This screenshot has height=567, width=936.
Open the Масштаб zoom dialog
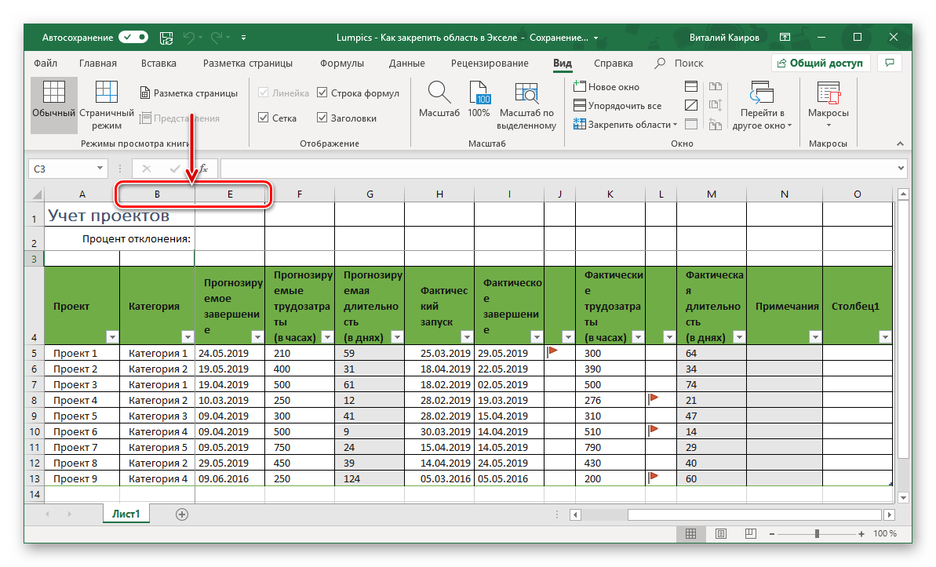coord(439,94)
